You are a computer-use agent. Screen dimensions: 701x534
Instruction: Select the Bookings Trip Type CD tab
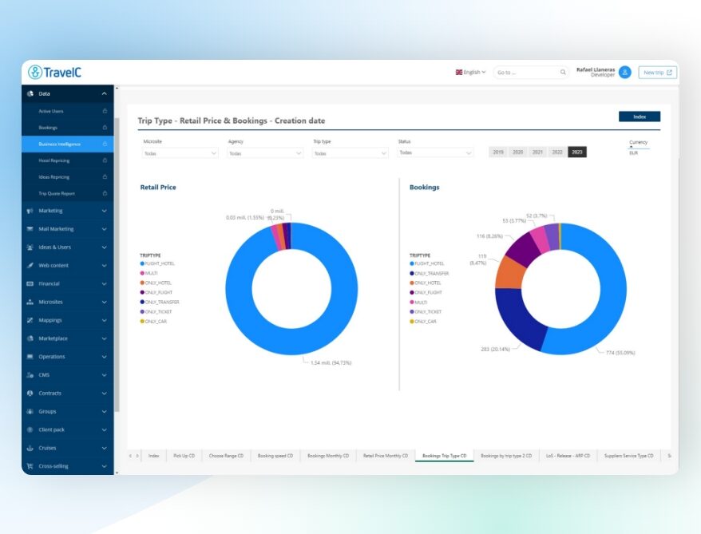(x=445, y=456)
